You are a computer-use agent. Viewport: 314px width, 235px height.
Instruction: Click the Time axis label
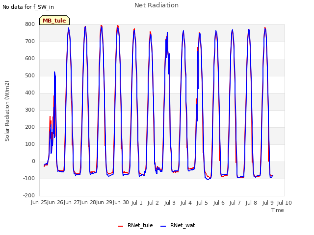(278, 210)
